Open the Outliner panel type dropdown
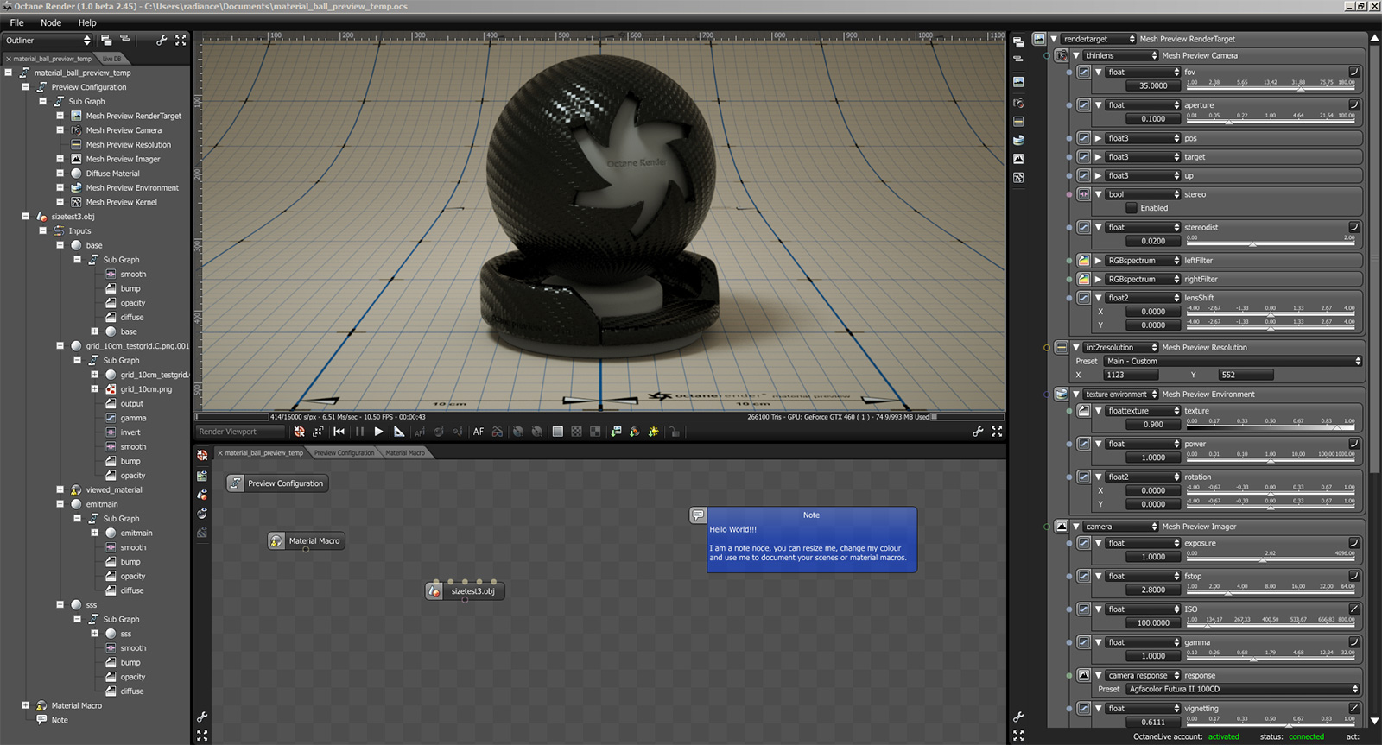This screenshot has width=1382, height=745. (x=48, y=40)
